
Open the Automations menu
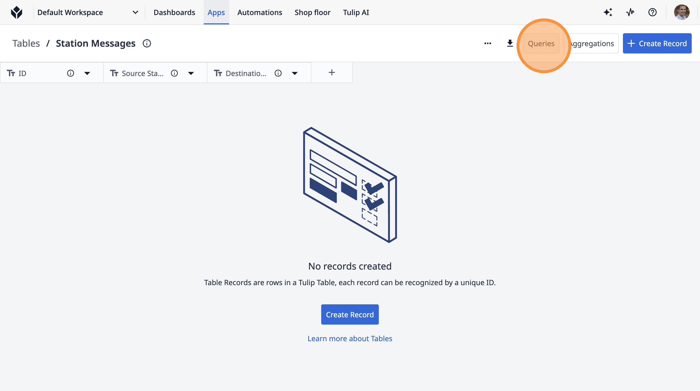coord(259,12)
